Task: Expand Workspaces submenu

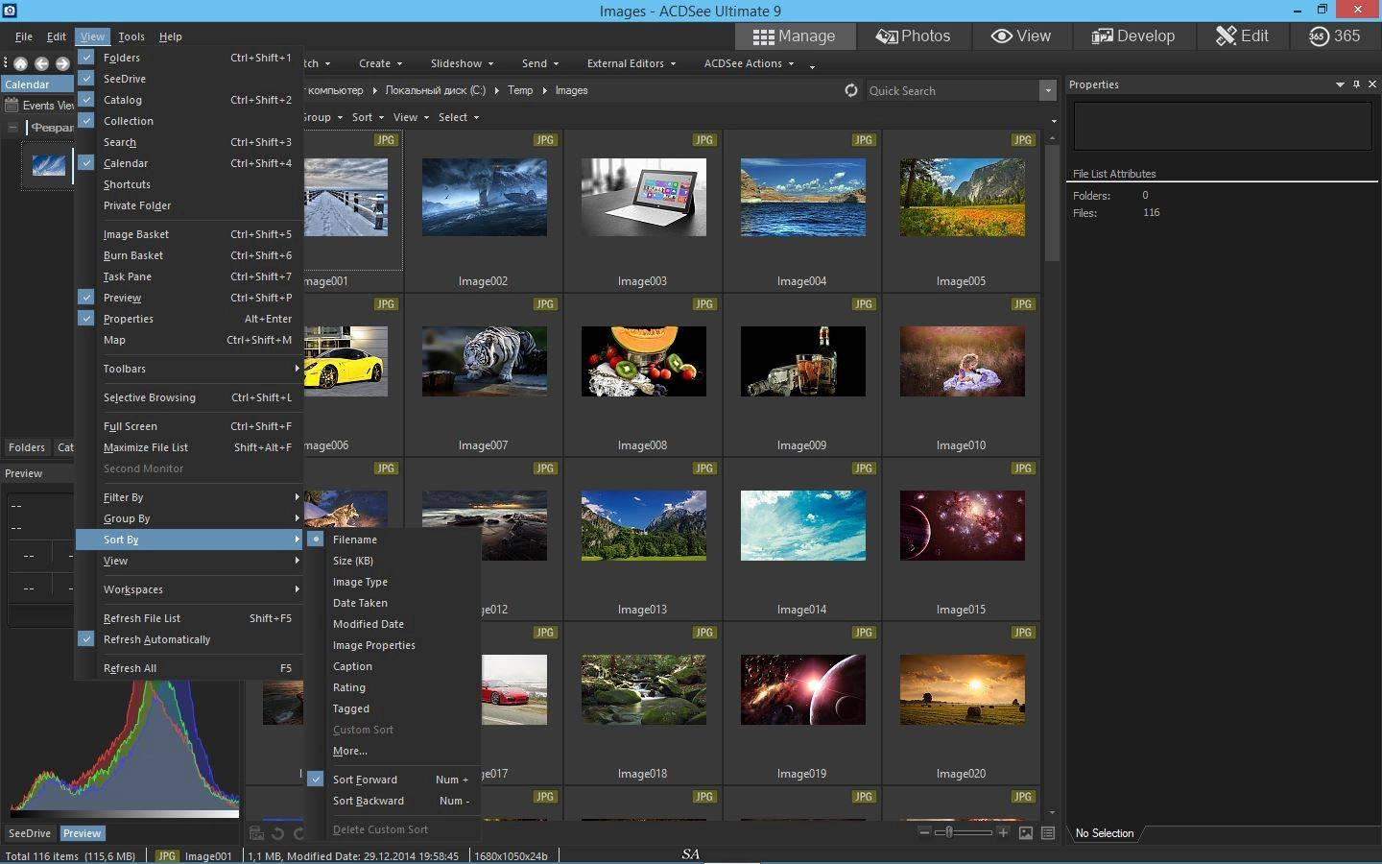Action: coord(190,589)
